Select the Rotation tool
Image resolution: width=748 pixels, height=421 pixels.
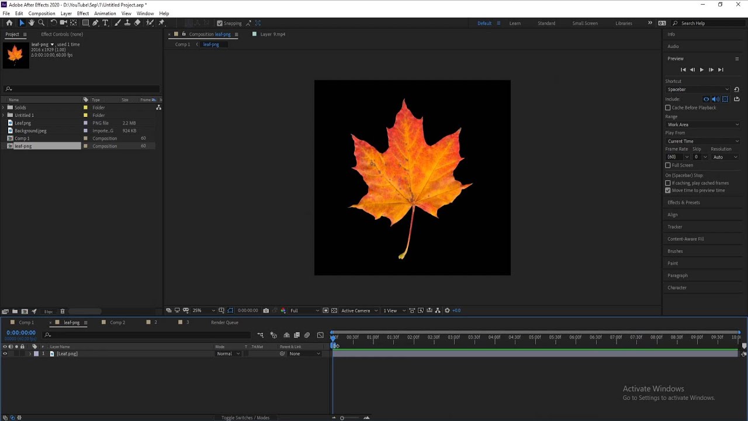(x=53, y=23)
